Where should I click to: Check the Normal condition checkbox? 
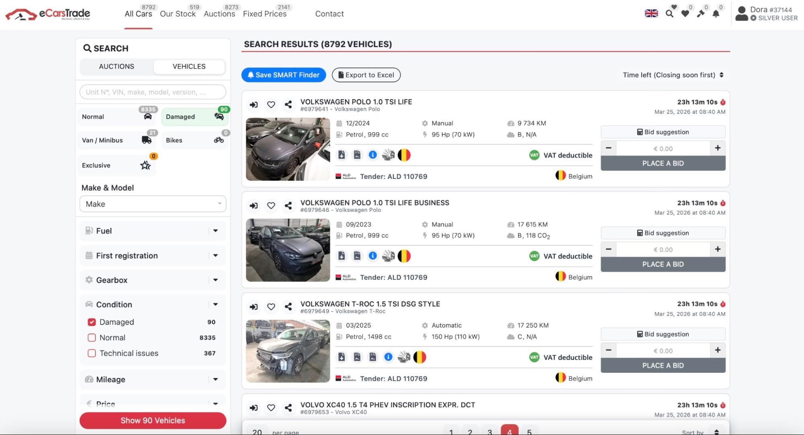(x=92, y=338)
